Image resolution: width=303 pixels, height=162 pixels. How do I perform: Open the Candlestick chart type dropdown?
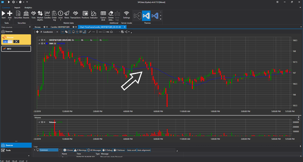(50, 32)
